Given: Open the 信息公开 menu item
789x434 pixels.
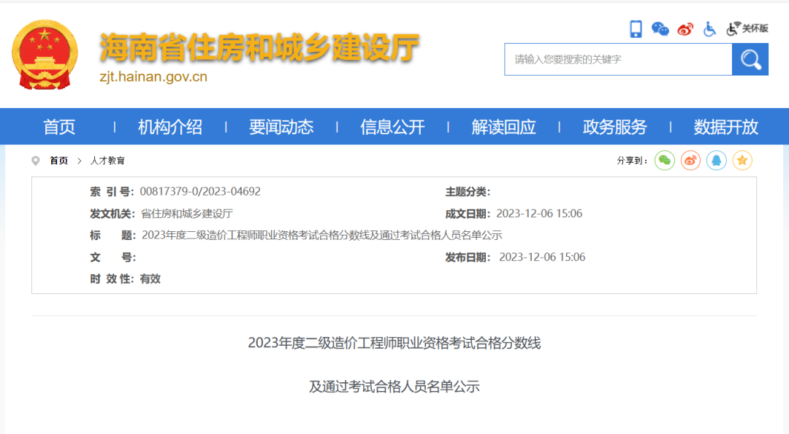Looking at the screenshot, I should [392, 126].
